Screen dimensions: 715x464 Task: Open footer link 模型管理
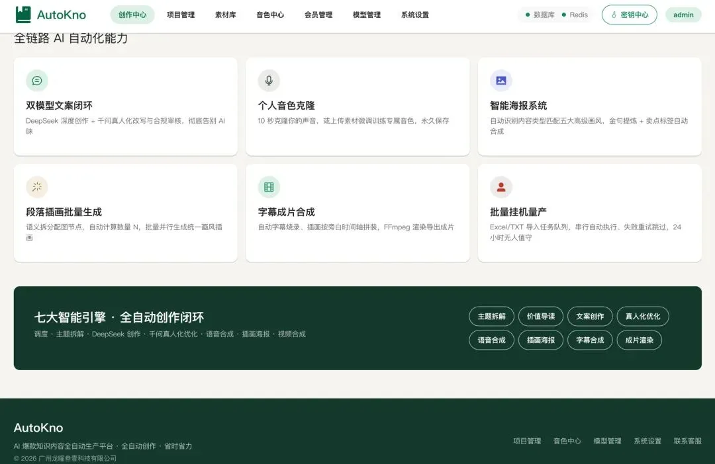tap(607, 441)
